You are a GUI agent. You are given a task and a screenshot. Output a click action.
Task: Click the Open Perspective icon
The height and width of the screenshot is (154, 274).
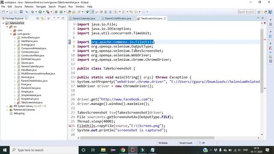point(259,12)
